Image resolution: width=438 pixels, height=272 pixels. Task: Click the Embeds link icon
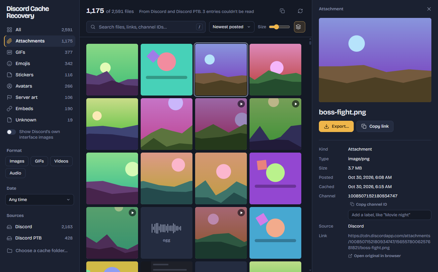pos(10,108)
